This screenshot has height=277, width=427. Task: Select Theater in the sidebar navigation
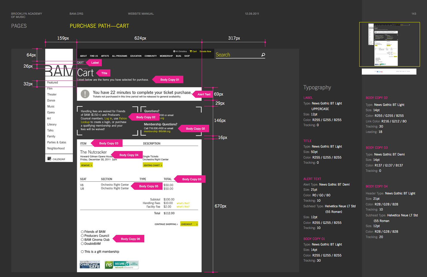click(x=52, y=95)
